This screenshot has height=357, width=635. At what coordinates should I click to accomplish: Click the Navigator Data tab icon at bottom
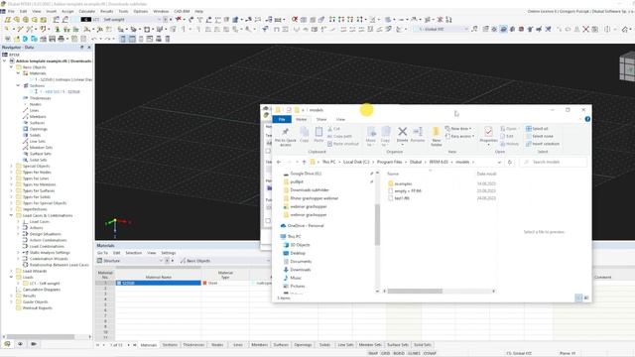[7, 344]
